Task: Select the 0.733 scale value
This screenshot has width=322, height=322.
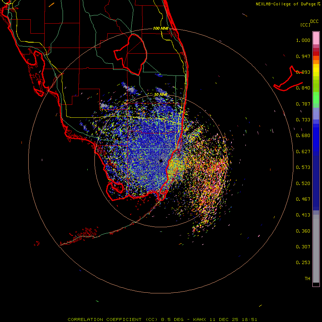Action: point(303,120)
